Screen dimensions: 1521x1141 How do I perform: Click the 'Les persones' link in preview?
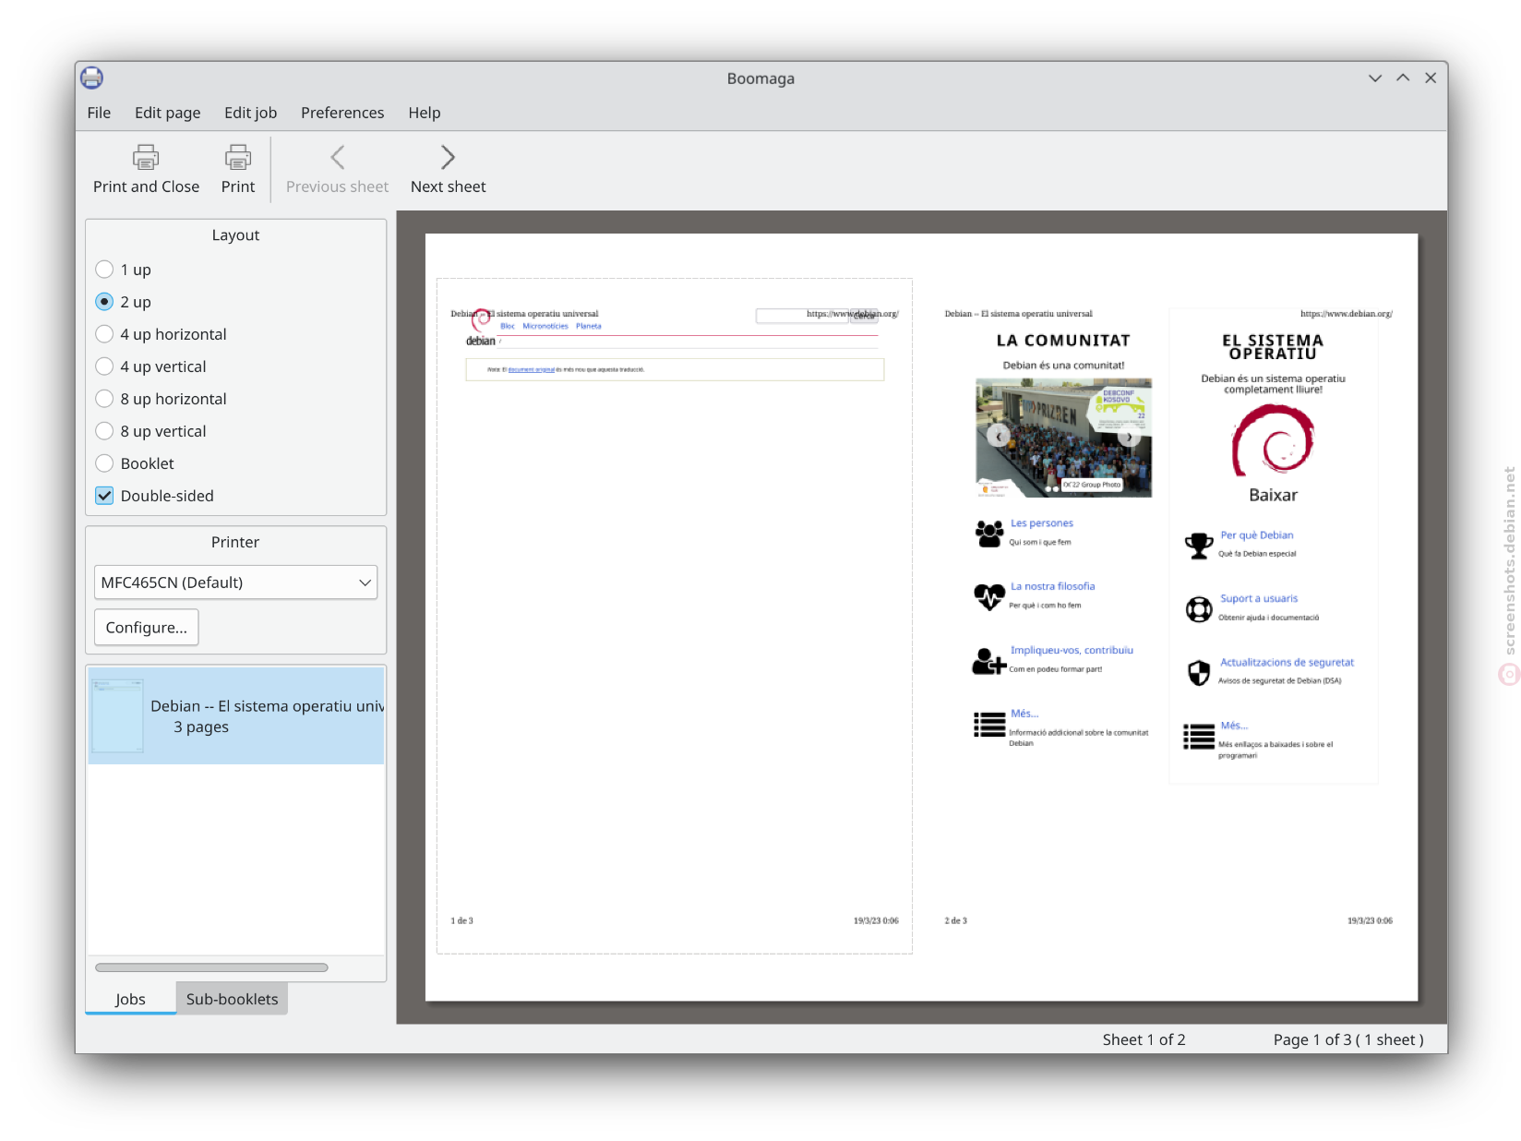click(1042, 523)
